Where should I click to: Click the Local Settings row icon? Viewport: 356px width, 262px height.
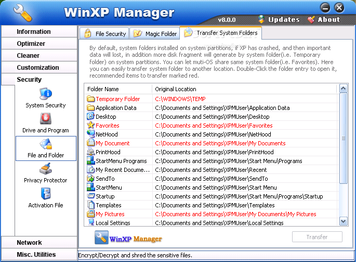pos(90,222)
